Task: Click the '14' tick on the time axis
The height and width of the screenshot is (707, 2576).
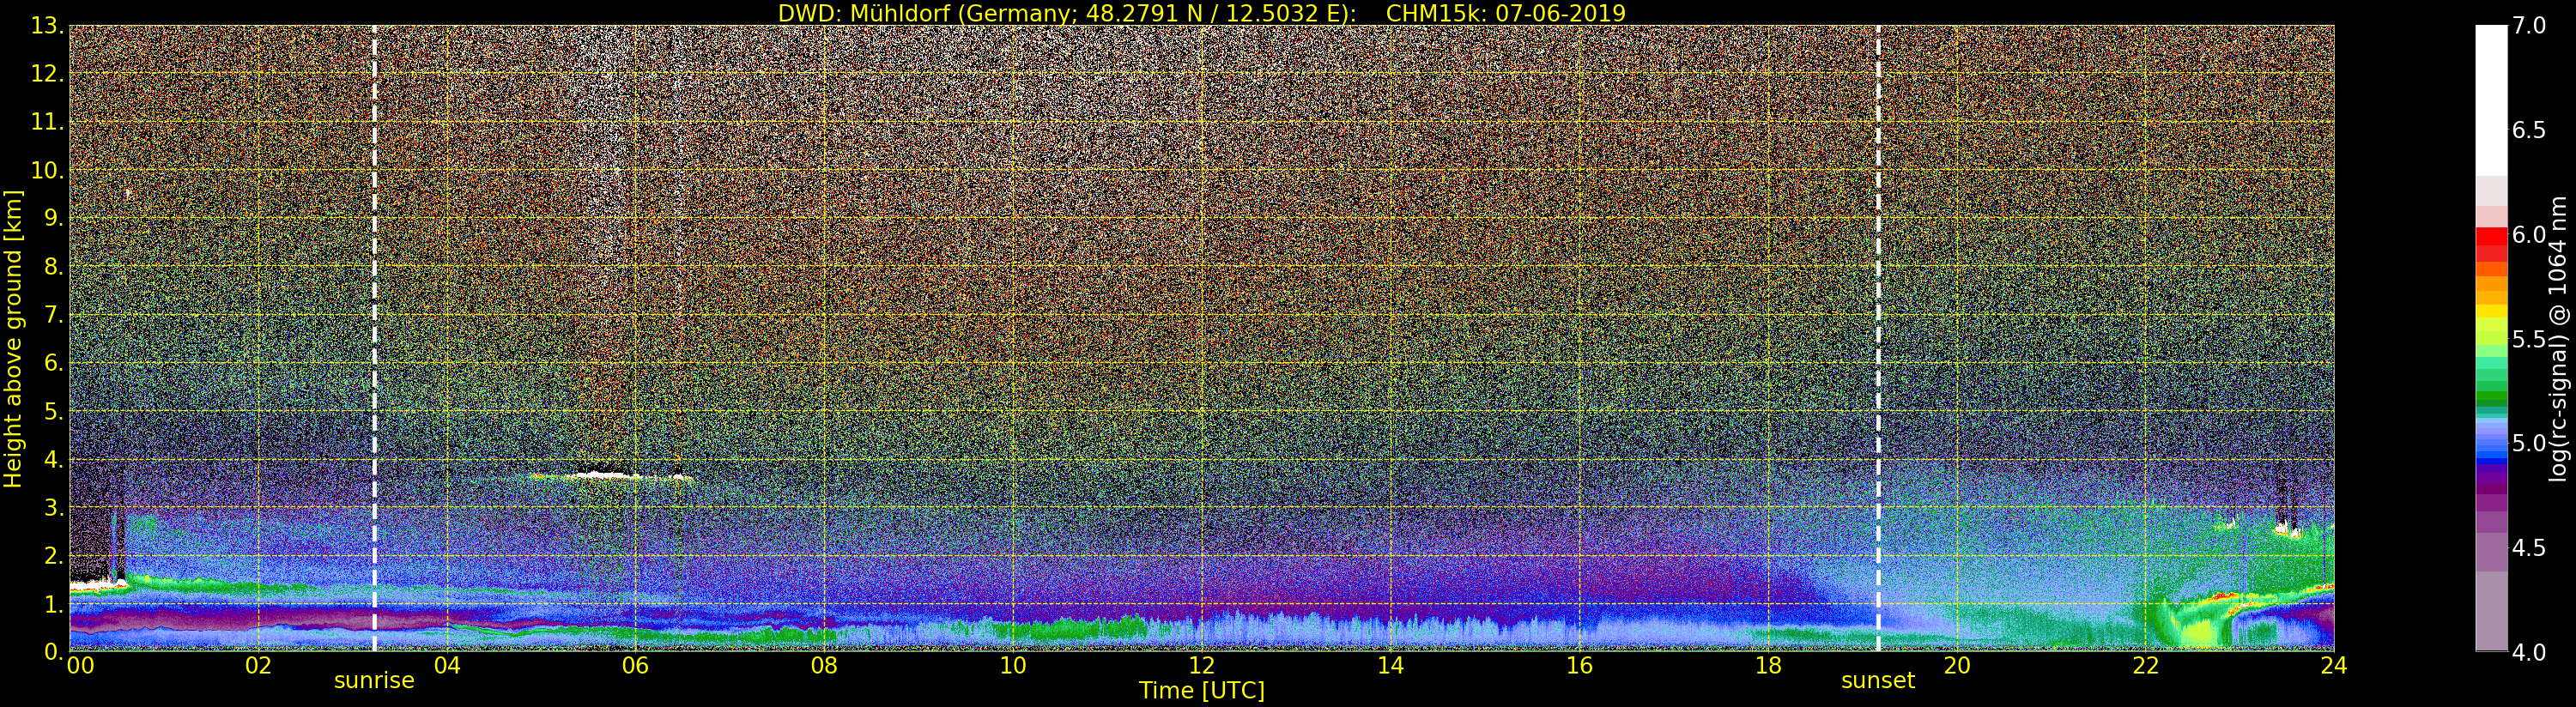Action: click(1390, 666)
